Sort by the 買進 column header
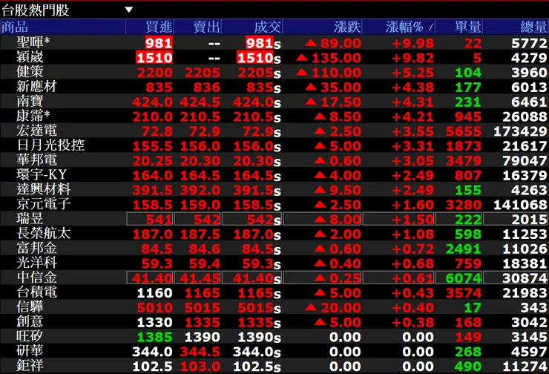This screenshot has width=549, height=374. pyautogui.click(x=150, y=27)
